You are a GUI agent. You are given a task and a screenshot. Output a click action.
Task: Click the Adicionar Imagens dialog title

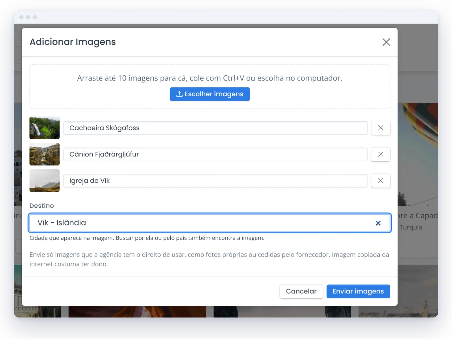click(73, 42)
